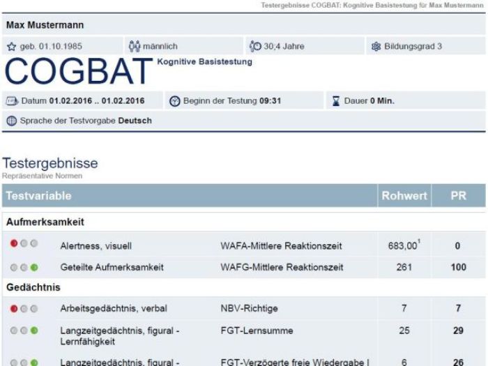488x366 pixels.
Task: Click the PR column header
Action: [x=458, y=196]
